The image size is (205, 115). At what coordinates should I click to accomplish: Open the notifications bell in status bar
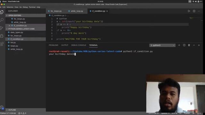pyautogui.click(x=199, y=113)
